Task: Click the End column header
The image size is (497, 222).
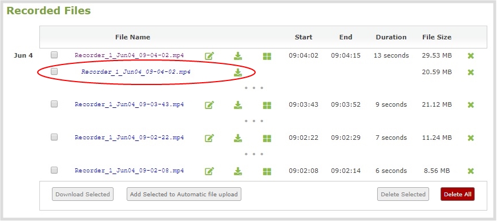Action: (x=346, y=37)
